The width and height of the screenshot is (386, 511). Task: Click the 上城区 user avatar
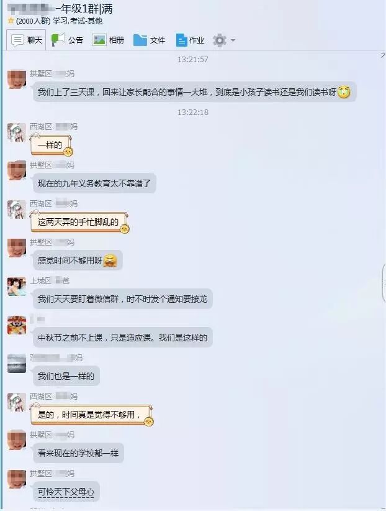tap(17, 287)
